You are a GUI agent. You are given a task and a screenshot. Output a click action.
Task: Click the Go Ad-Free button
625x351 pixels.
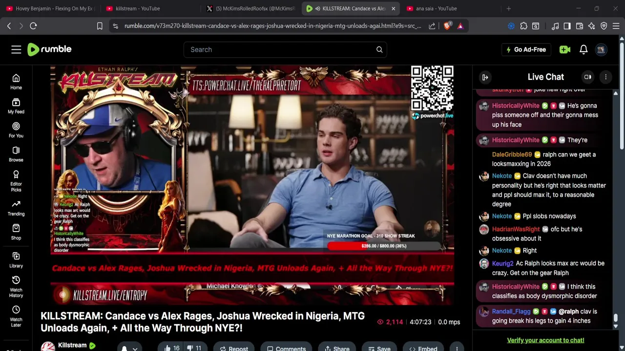(x=526, y=49)
